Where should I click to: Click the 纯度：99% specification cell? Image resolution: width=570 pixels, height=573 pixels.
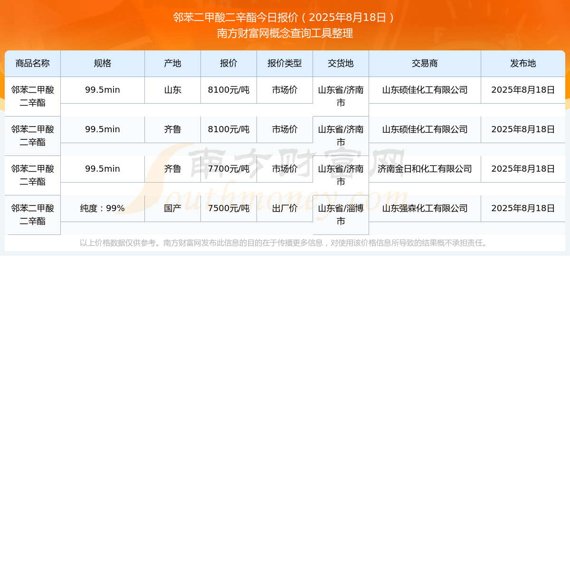point(103,208)
